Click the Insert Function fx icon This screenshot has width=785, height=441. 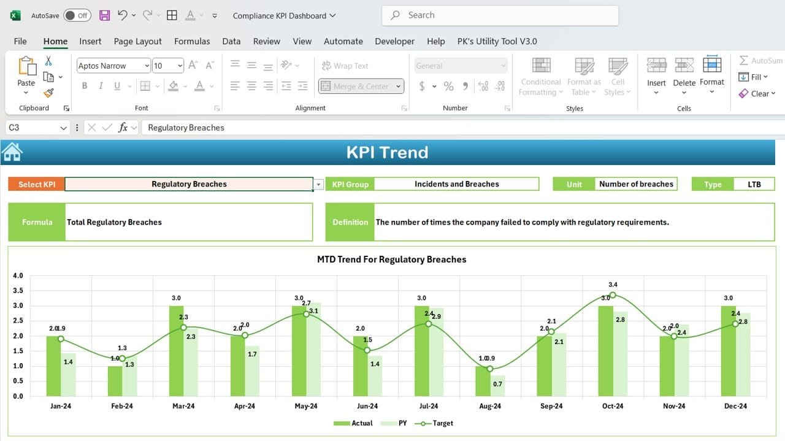123,128
